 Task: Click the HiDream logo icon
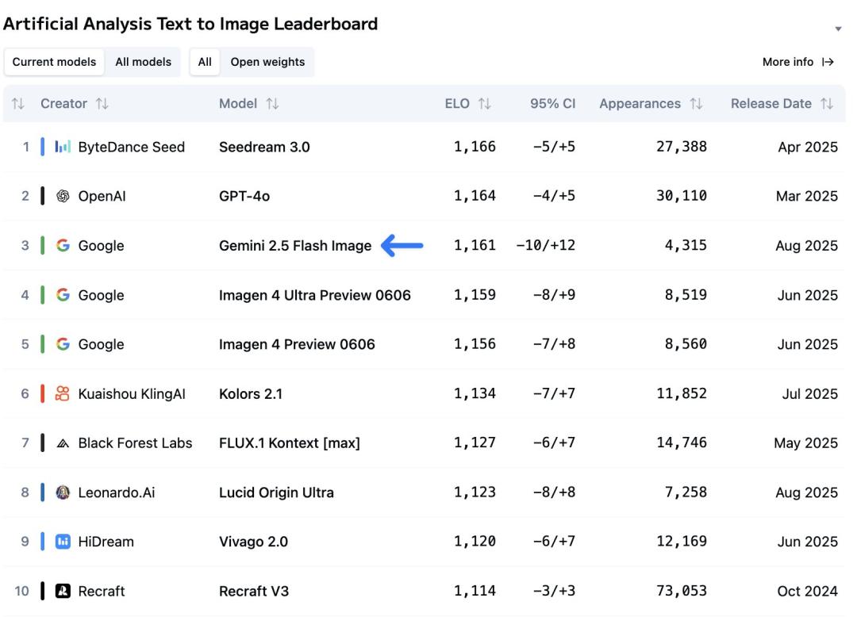63,542
